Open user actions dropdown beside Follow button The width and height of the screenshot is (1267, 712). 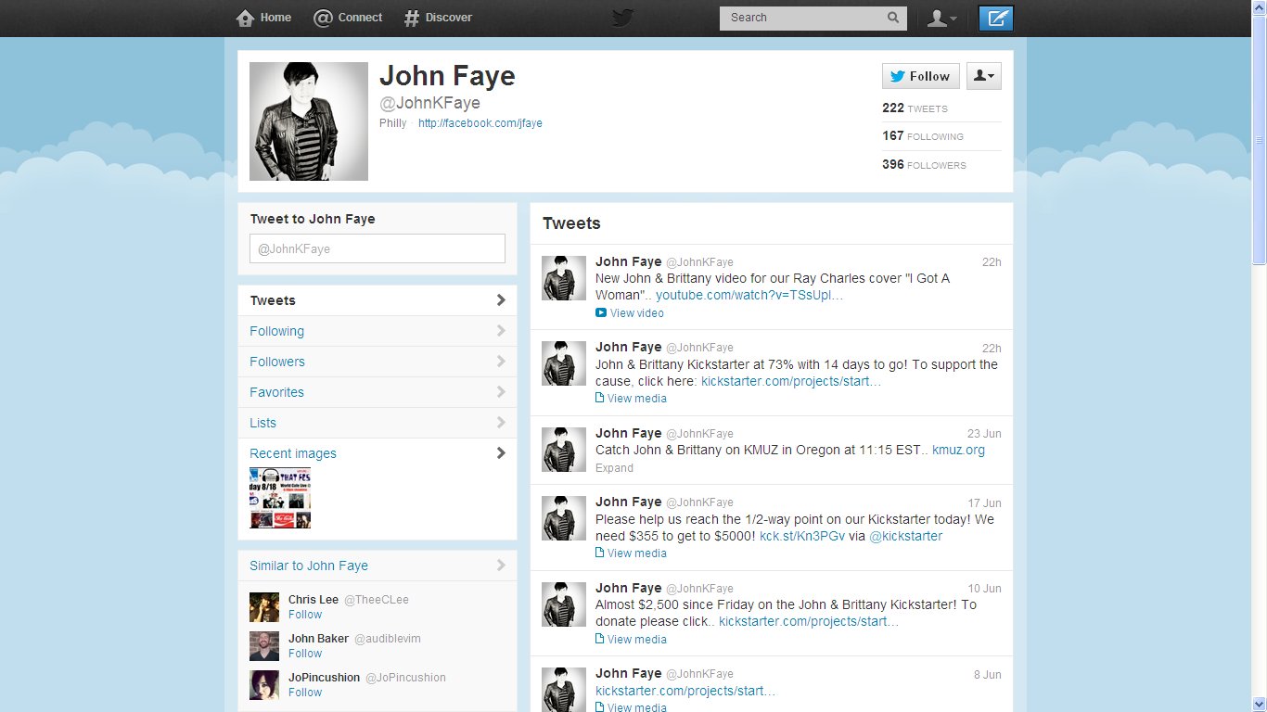(983, 76)
